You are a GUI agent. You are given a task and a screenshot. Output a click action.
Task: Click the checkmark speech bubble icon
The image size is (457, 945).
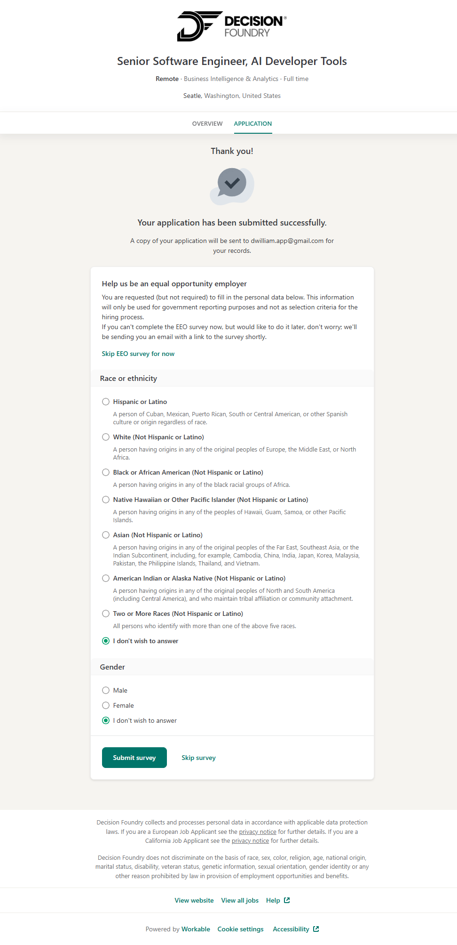(x=232, y=186)
